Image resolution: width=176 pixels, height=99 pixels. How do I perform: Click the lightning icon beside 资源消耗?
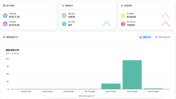(x=122, y=6)
